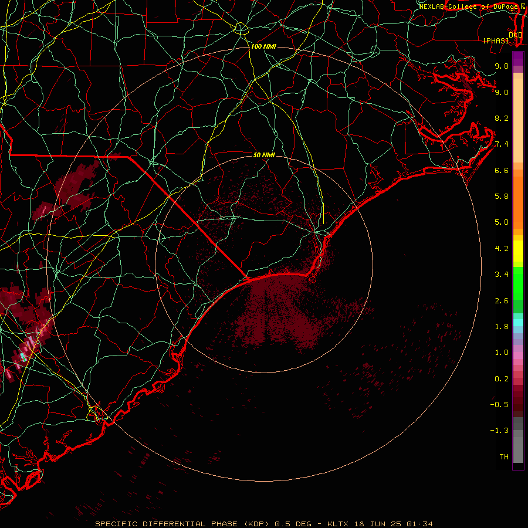Click the -0.5 value on the color scale
This screenshot has width=528, height=528.
click(499, 404)
